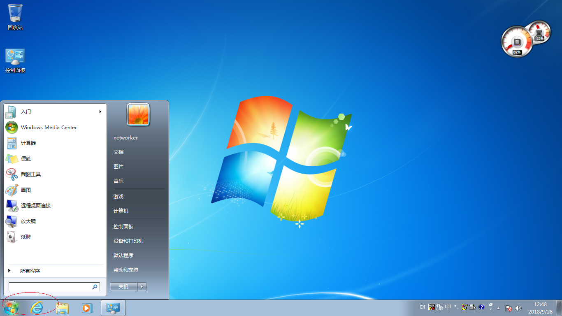
Task: Open Windows Explorer from the taskbar
Action: (x=62, y=307)
